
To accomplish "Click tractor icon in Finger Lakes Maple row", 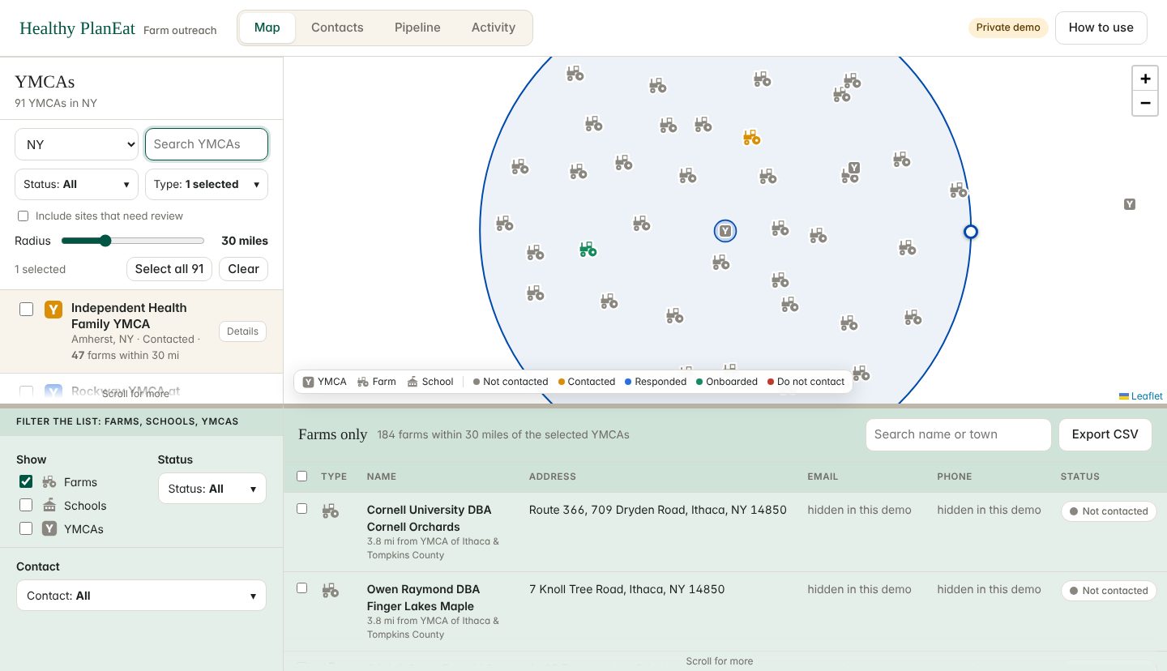I will pos(330,591).
